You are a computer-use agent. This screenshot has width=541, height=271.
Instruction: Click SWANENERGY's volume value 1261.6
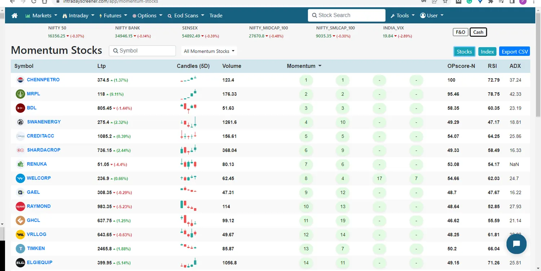tap(230, 122)
